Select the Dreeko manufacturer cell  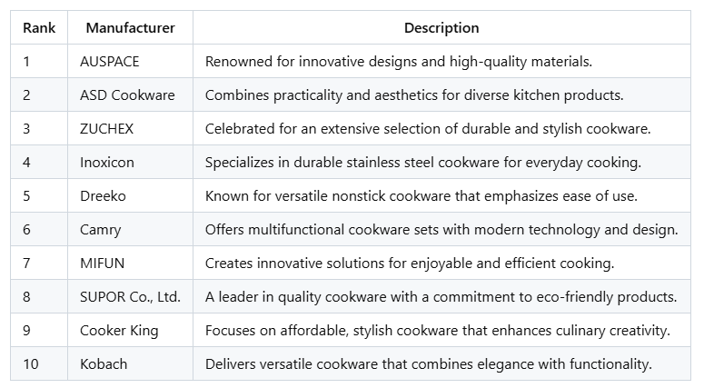[104, 196]
